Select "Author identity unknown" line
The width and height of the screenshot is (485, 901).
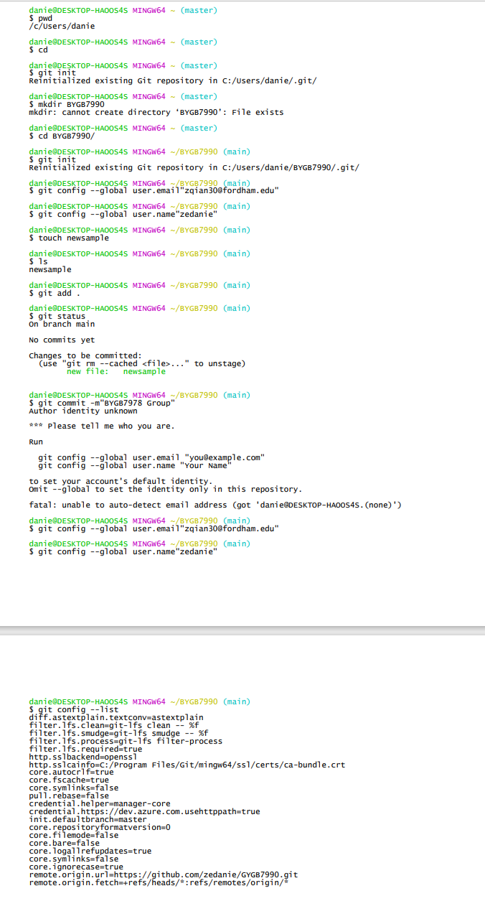pos(83,411)
